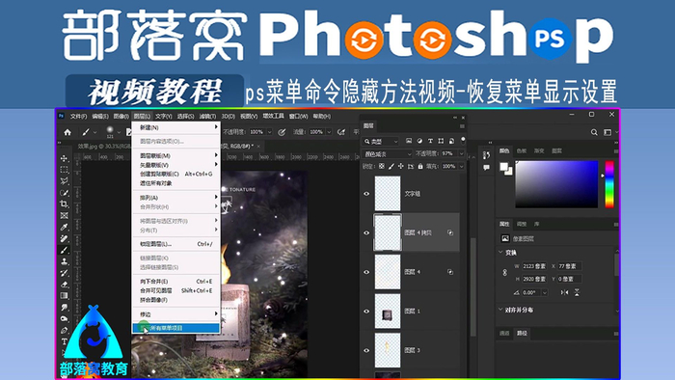Toggle width-height link in Properties

(504, 272)
